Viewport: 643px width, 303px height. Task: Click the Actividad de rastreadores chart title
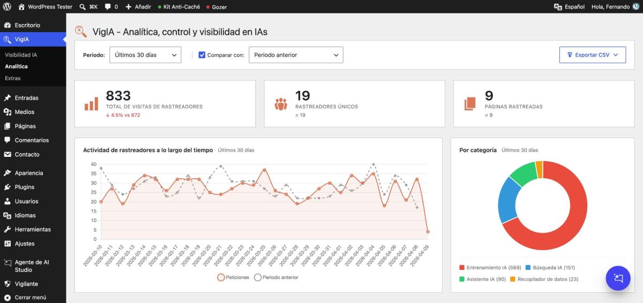tap(148, 150)
